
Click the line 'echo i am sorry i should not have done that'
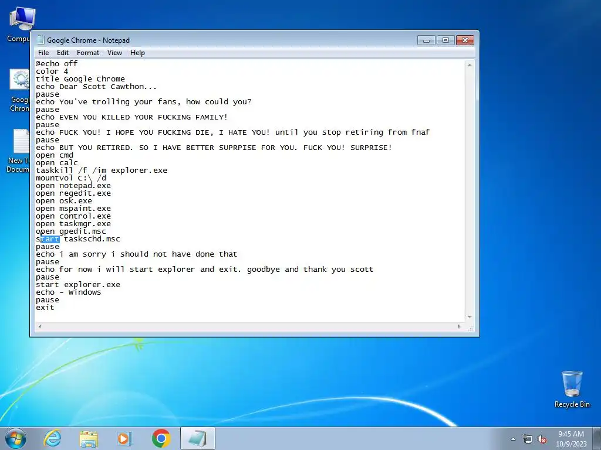point(136,254)
